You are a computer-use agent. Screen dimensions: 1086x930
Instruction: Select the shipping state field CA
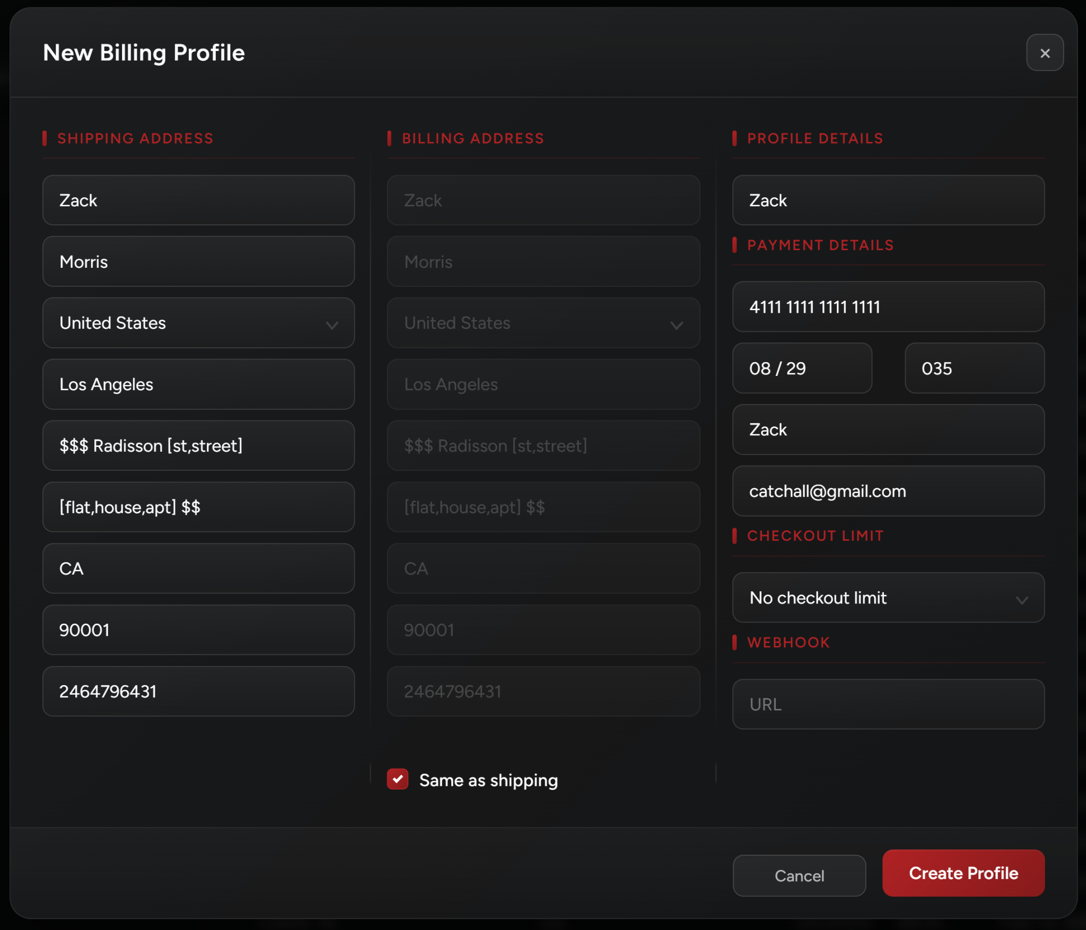(x=198, y=568)
